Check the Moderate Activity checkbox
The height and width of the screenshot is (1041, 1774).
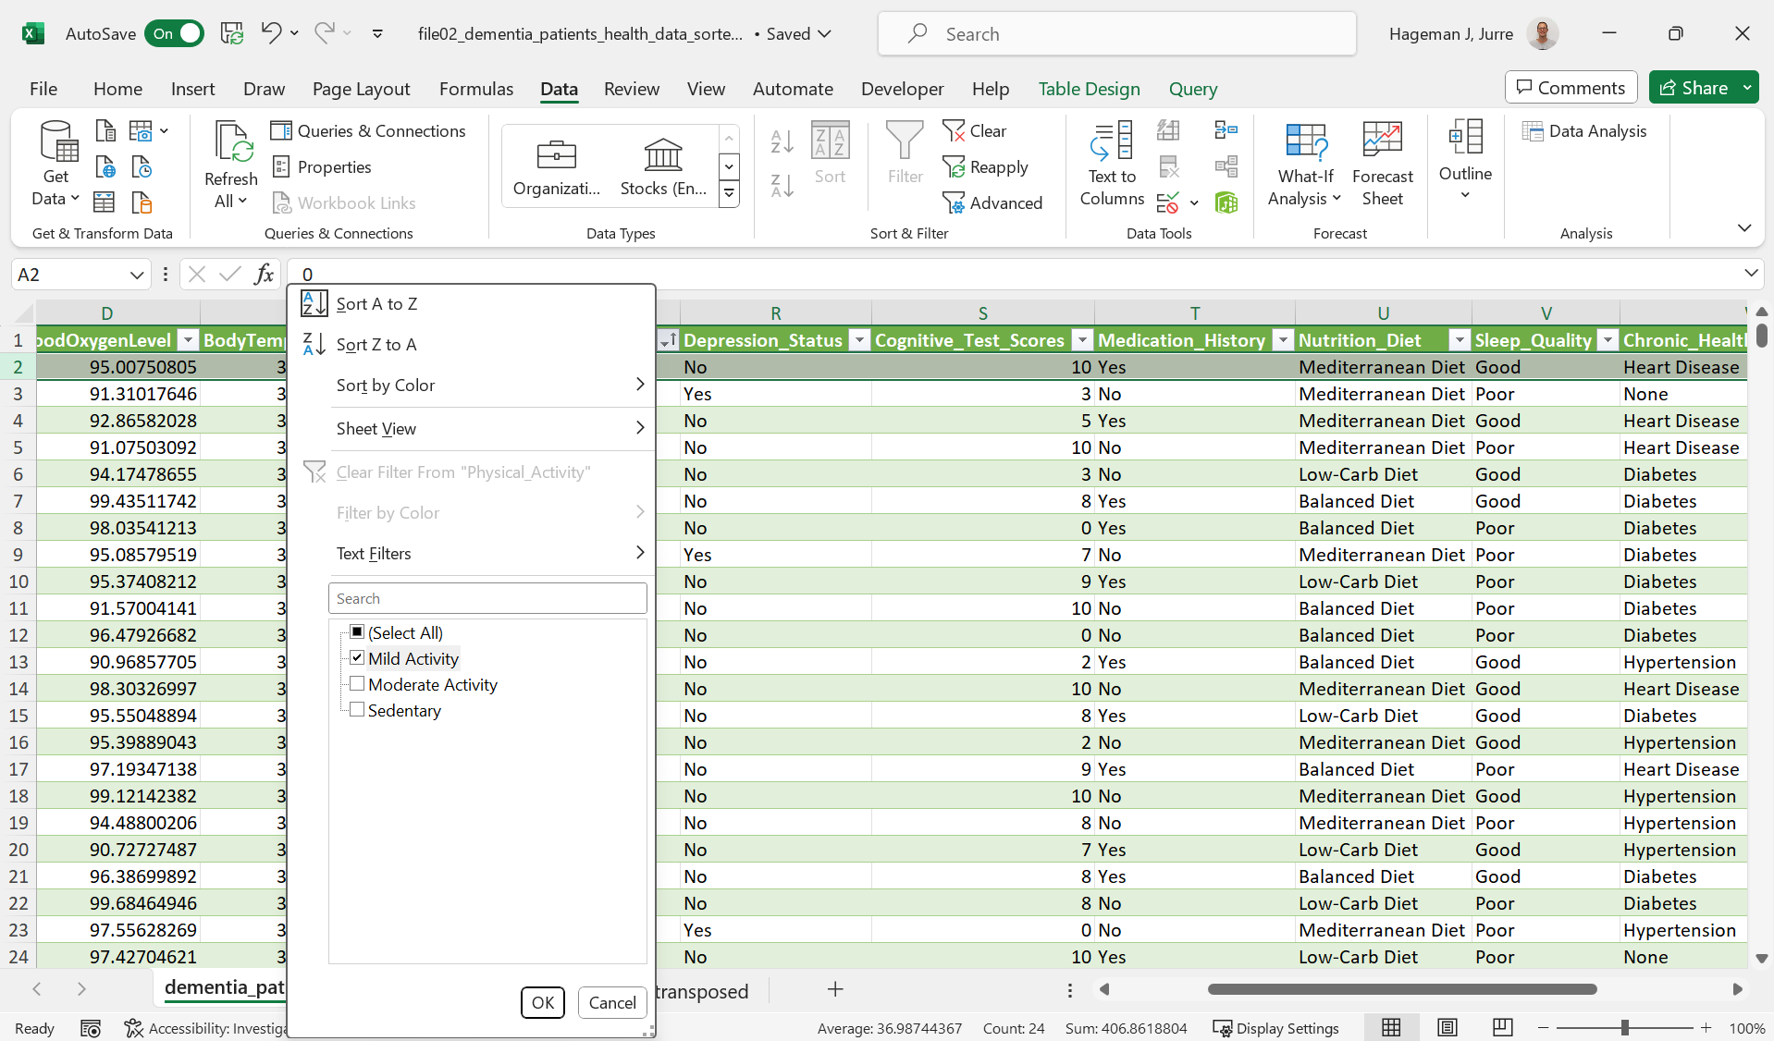coord(357,684)
